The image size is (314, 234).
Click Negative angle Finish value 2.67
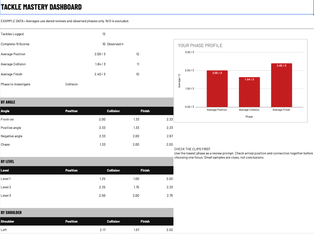point(170,136)
